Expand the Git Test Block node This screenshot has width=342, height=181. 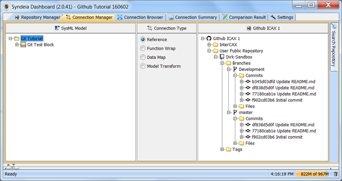pos(17,45)
